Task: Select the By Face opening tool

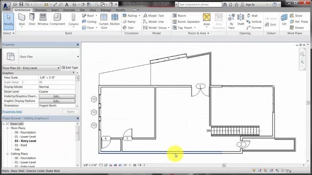Action: pyautogui.click(x=231, y=21)
